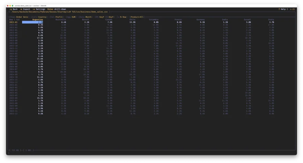This screenshot has width=303, height=163.
Task: Toggle the % Row display mode
Action: click(x=122, y=17)
